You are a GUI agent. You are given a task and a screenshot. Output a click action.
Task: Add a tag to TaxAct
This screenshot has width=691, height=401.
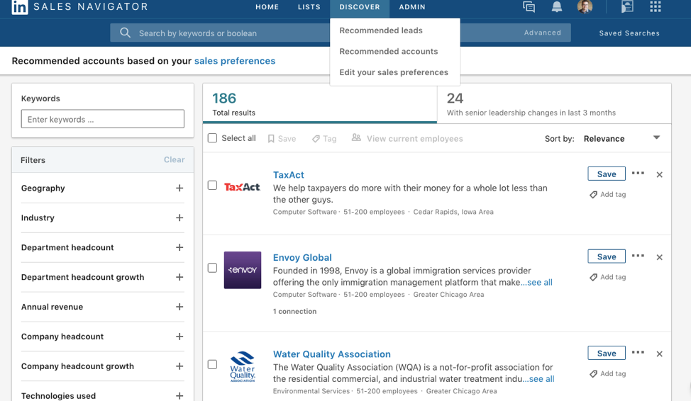(x=608, y=195)
